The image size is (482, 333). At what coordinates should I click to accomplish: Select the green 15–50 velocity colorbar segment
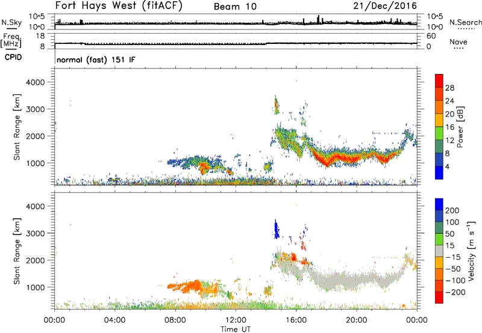[x=439, y=239]
